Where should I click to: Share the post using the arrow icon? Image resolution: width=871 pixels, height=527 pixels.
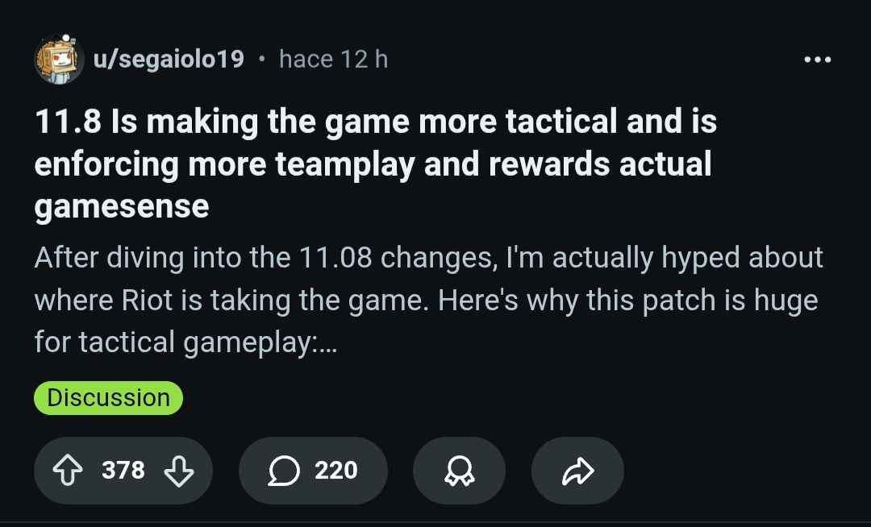(577, 471)
